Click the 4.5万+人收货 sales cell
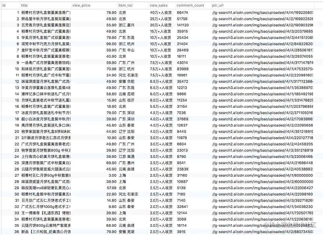The height and width of the screenshot is (235, 323). tap(161, 113)
